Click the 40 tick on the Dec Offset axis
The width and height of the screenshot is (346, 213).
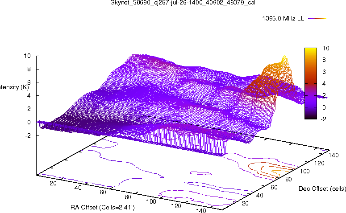pos(259,195)
